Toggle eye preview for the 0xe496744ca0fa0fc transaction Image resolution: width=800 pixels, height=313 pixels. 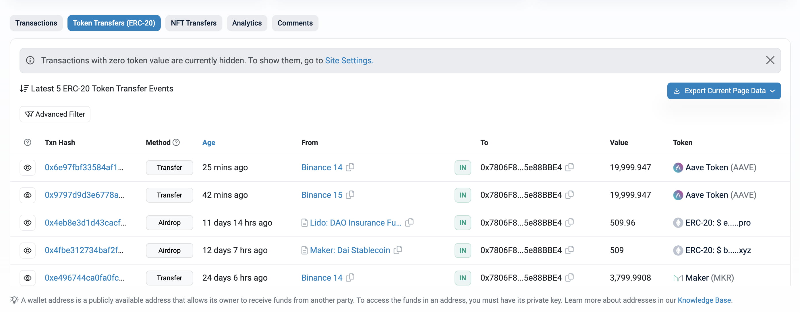[x=27, y=278]
